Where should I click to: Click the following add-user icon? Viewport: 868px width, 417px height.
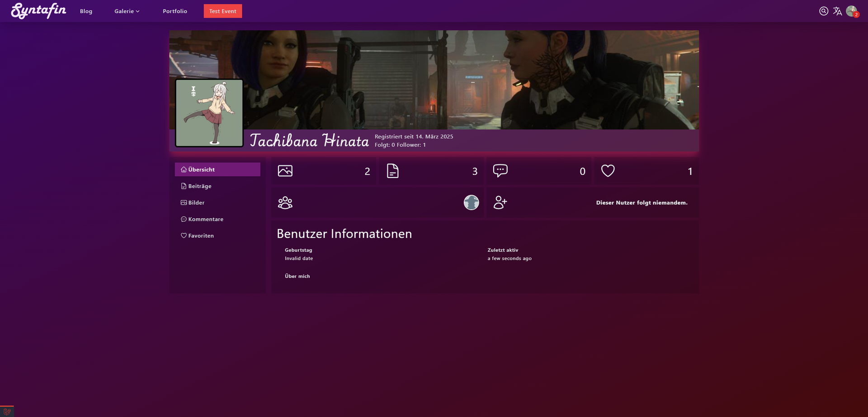coord(500,202)
